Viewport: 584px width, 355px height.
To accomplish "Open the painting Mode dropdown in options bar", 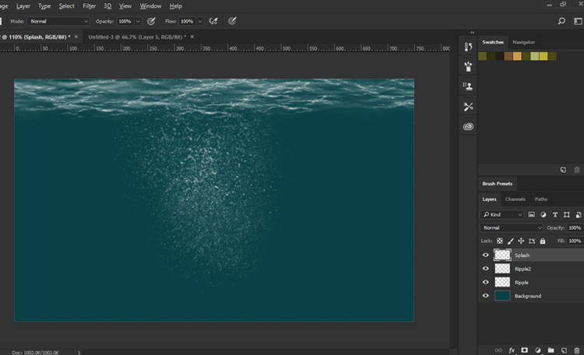I will tap(58, 21).
